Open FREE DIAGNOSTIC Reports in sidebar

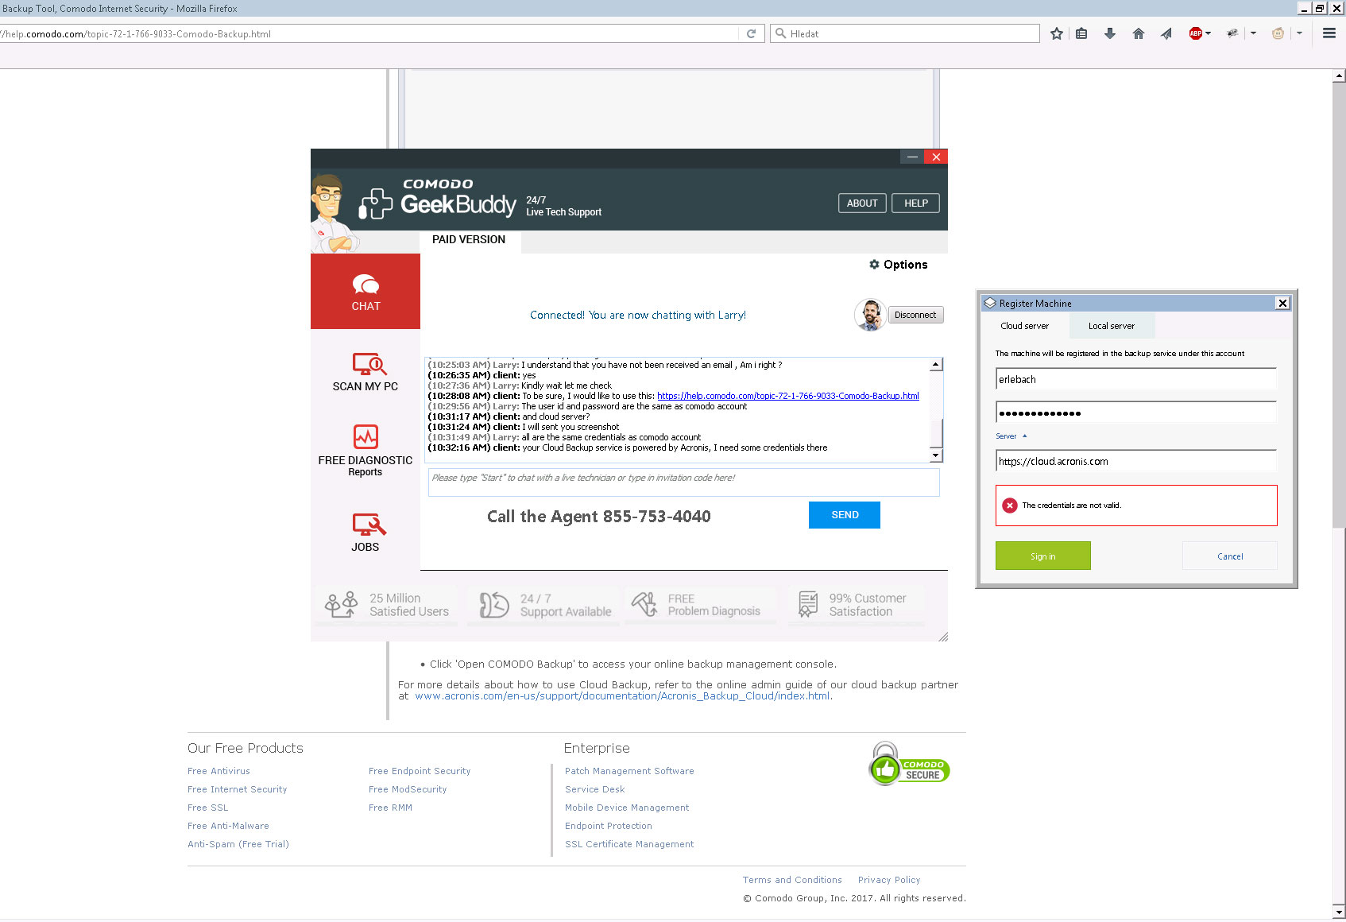366,451
